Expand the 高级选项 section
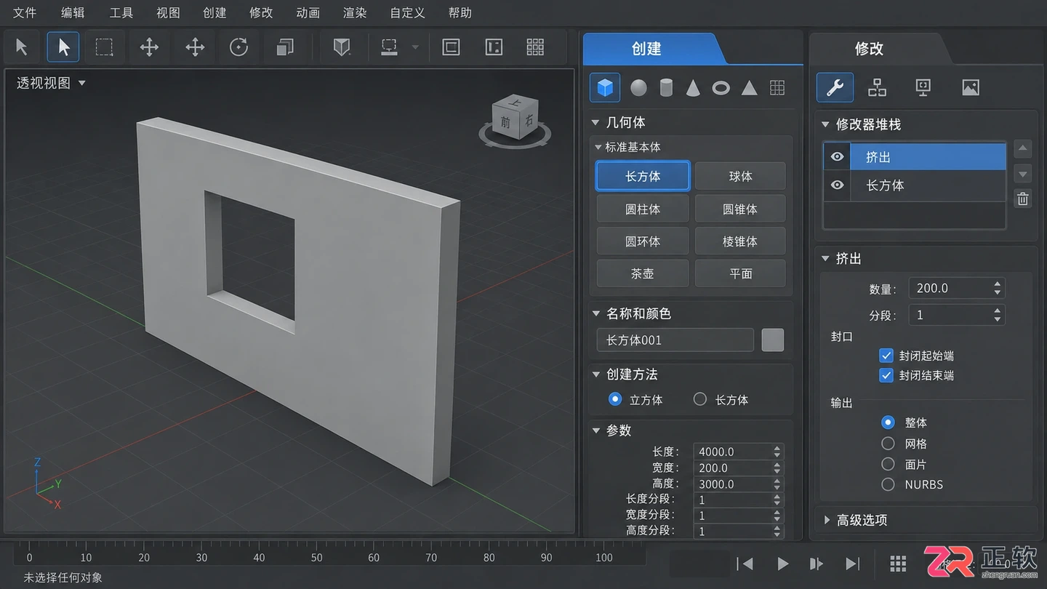 pyautogui.click(x=827, y=520)
